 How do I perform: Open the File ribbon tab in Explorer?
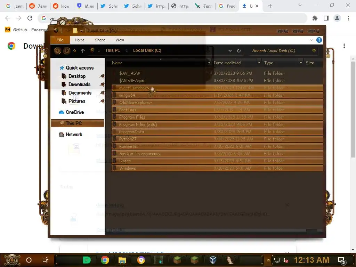pos(60,40)
